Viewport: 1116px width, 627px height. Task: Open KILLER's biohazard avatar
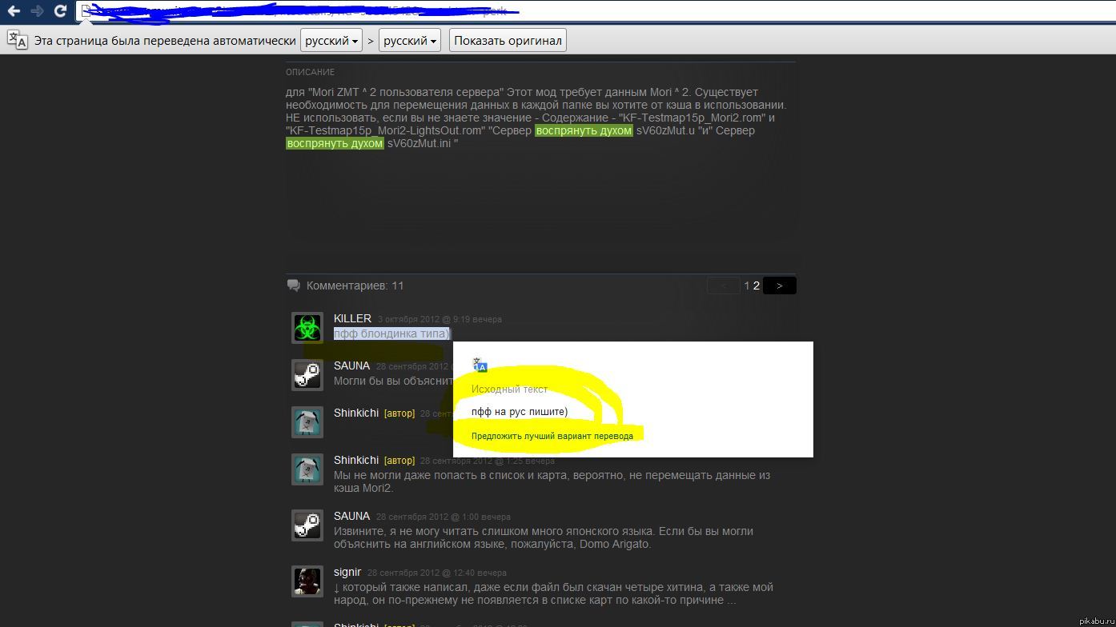tap(307, 328)
